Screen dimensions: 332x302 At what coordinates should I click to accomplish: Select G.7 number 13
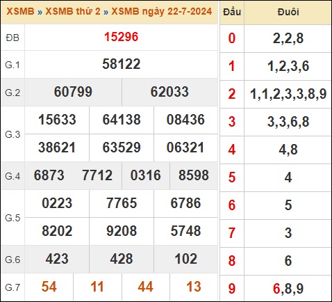click(194, 287)
